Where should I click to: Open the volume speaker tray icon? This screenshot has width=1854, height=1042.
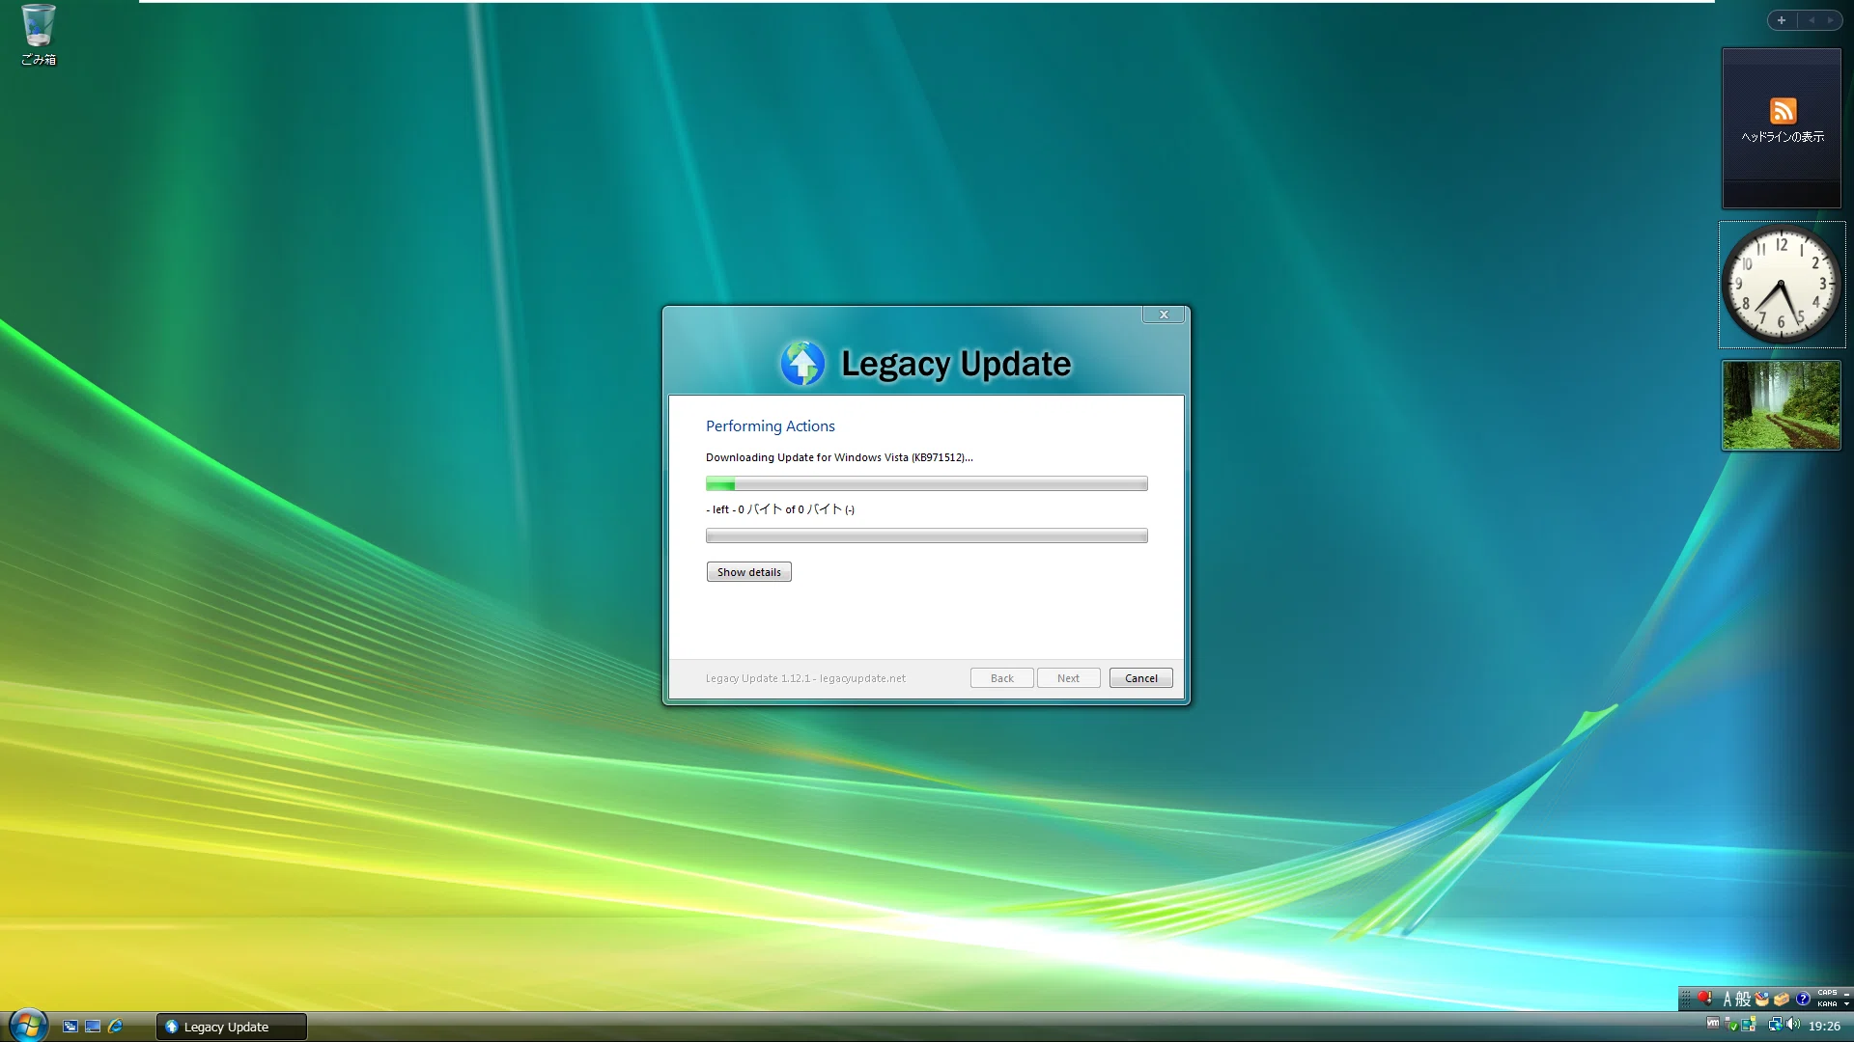1793,1025
